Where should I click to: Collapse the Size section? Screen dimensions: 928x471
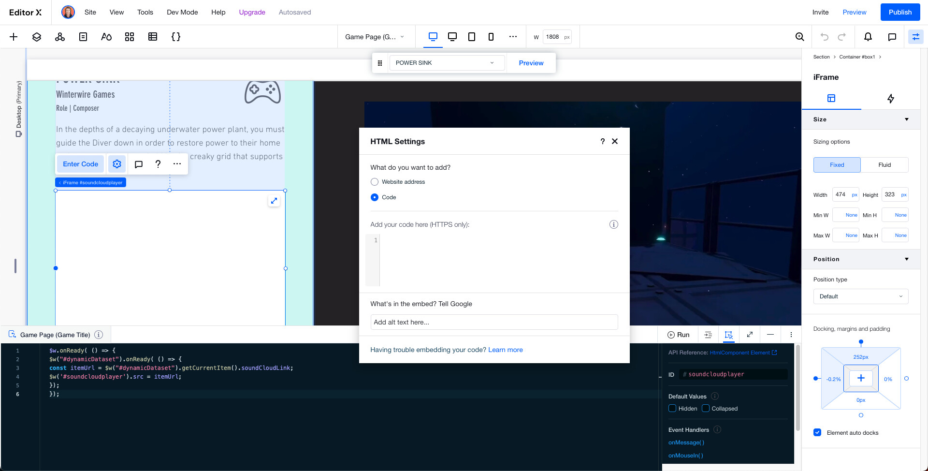[907, 119]
